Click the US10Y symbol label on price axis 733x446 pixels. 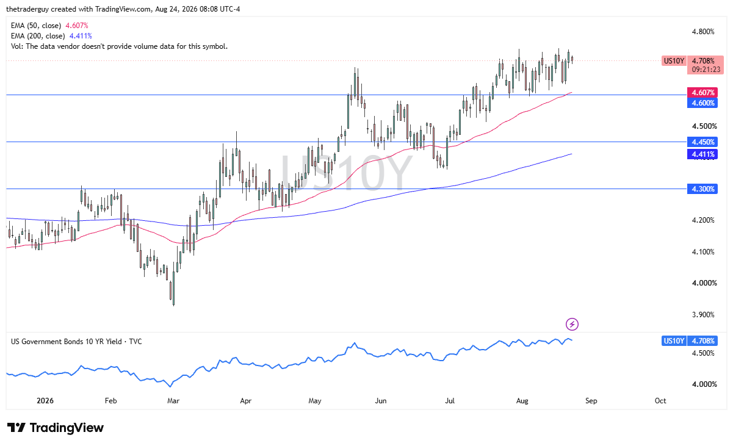[x=674, y=61]
